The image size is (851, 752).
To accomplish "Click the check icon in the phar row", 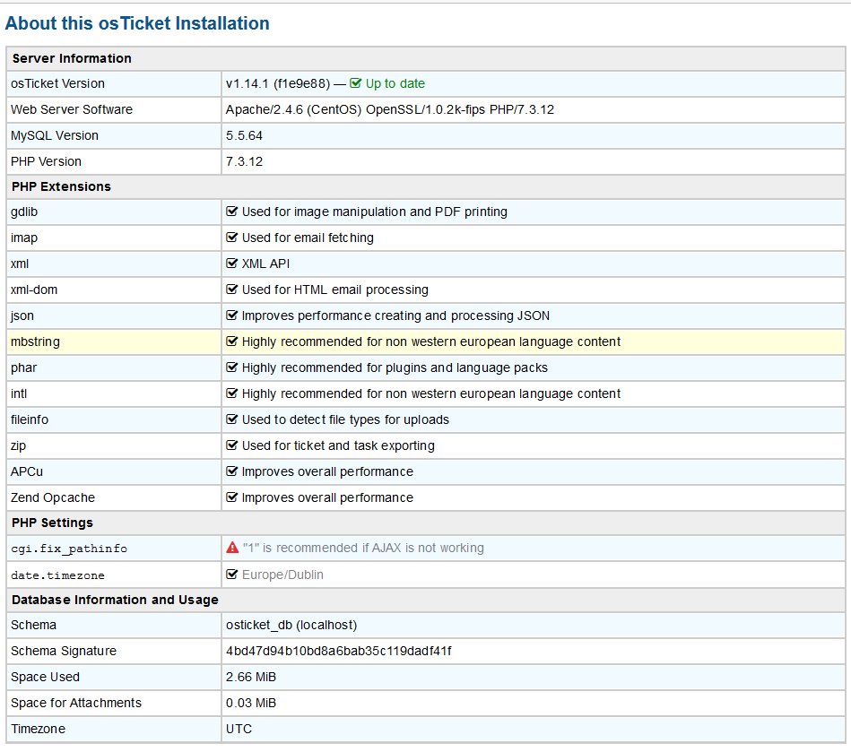I will [231, 367].
